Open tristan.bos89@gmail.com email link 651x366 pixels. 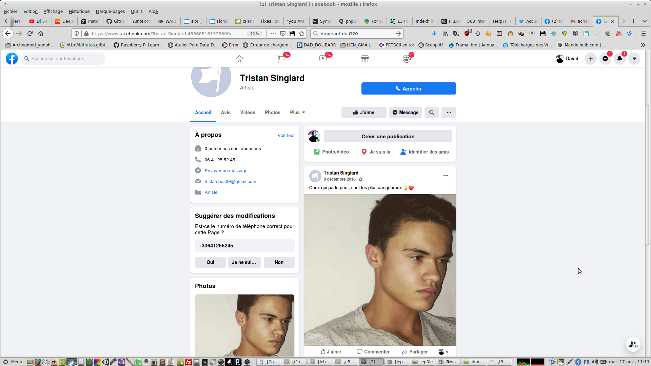click(x=230, y=181)
